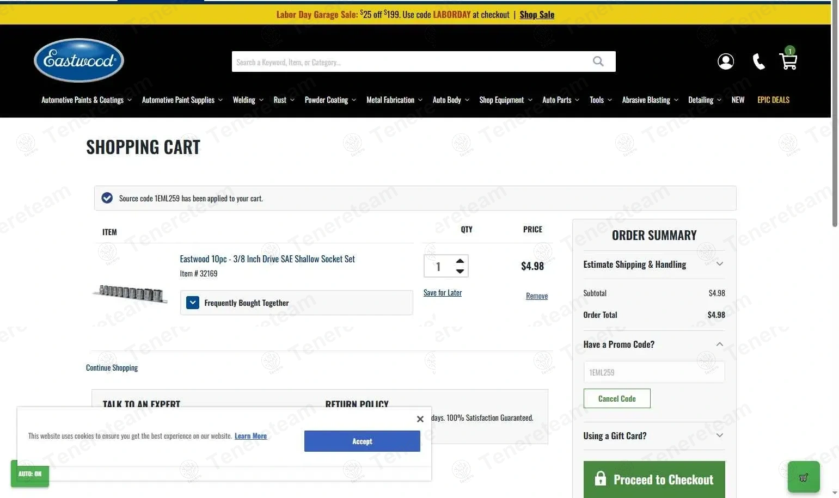Image resolution: width=839 pixels, height=498 pixels.
Task: Open the shopping cart icon in header
Action: pos(788,60)
